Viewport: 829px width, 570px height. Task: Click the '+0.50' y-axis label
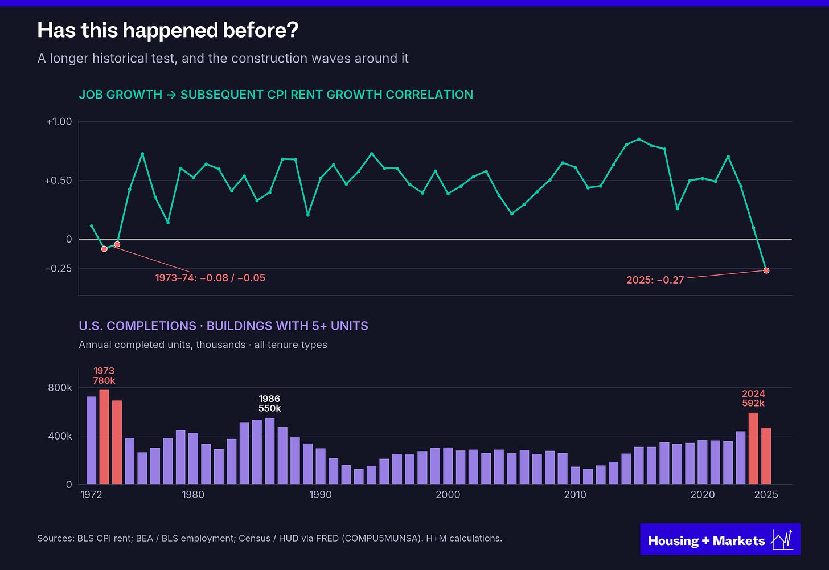(x=58, y=181)
